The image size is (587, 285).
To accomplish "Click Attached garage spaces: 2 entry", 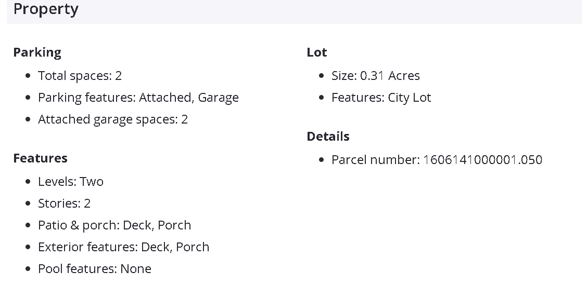I will click(x=112, y=119).
